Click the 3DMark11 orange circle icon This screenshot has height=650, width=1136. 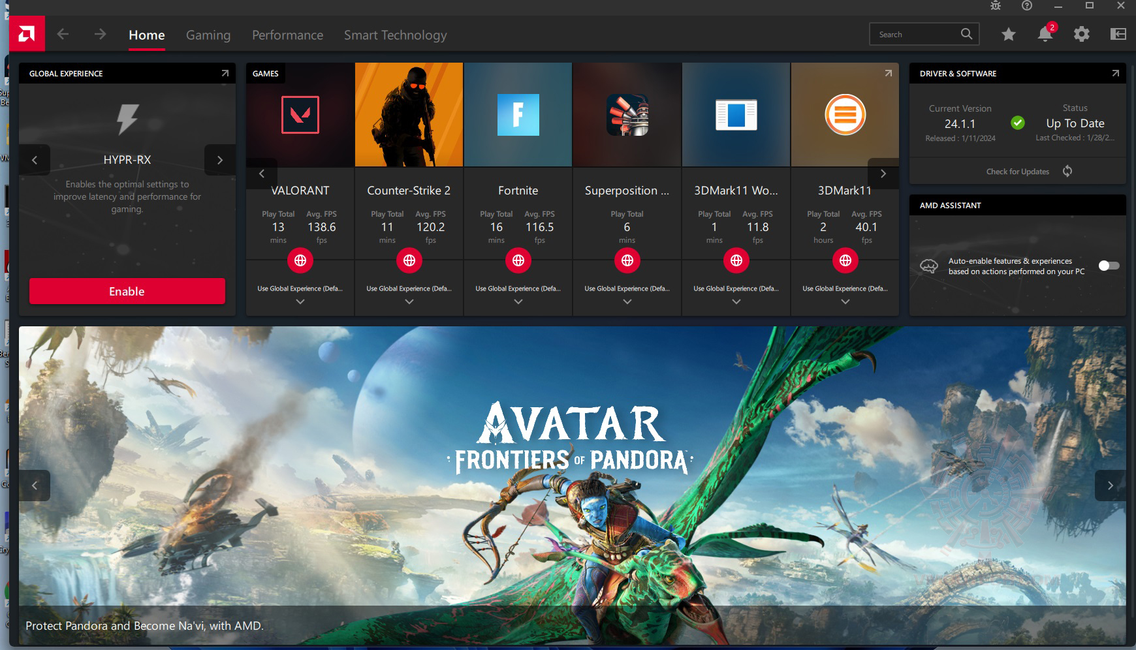point(845,115)
